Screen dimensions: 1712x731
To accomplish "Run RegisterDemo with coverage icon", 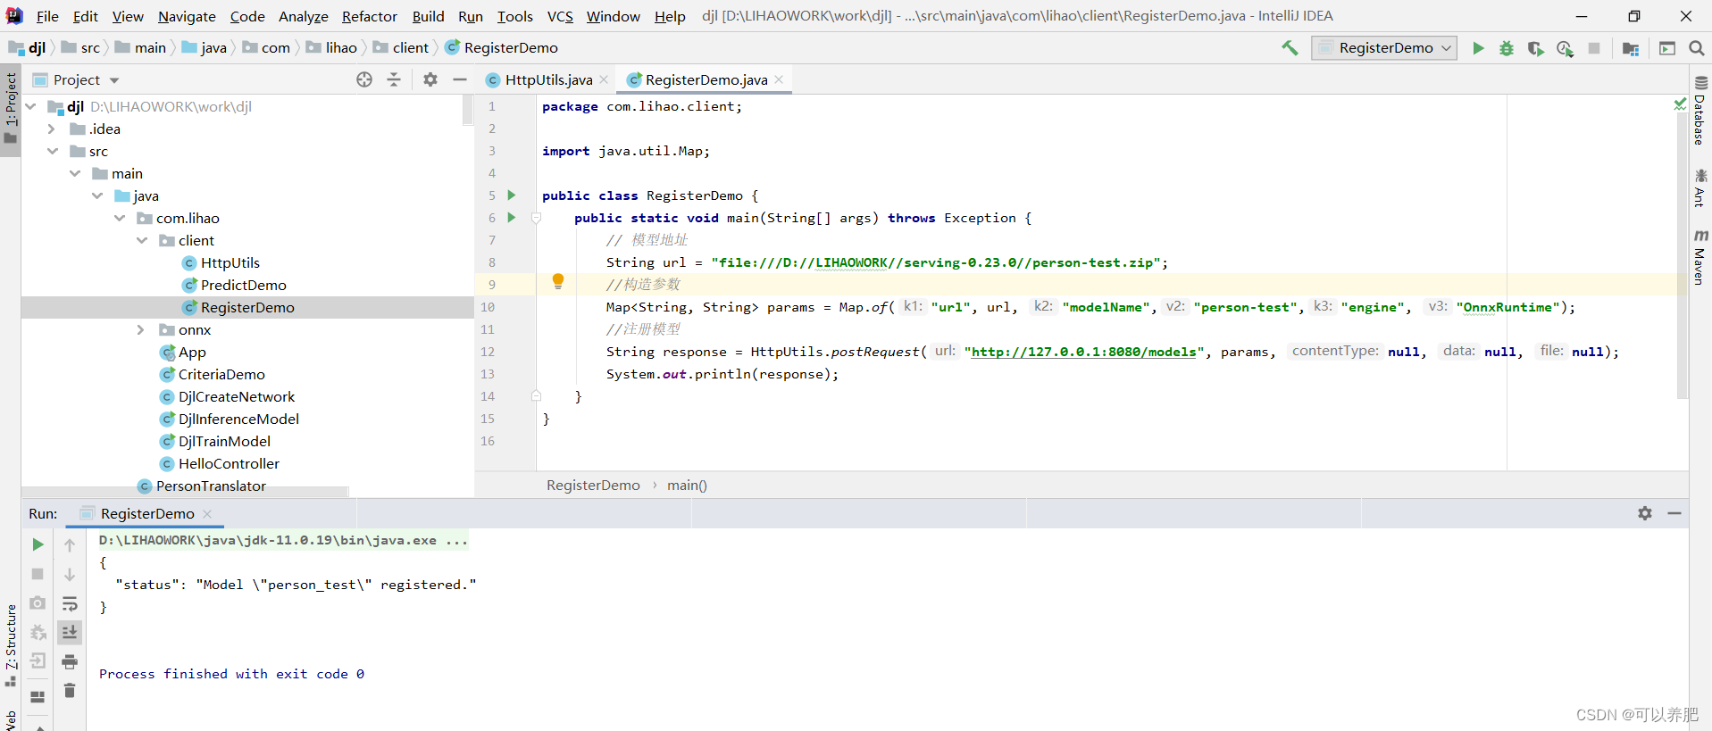I will 1535,48.
